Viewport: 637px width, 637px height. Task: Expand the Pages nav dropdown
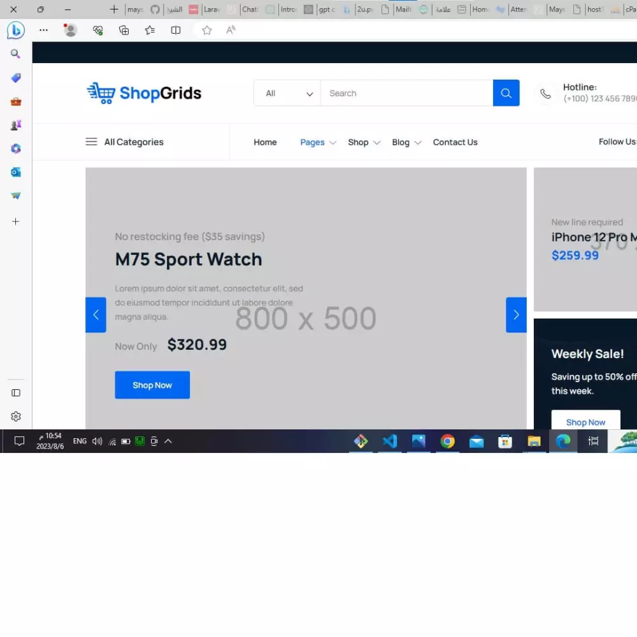point(318,142)
